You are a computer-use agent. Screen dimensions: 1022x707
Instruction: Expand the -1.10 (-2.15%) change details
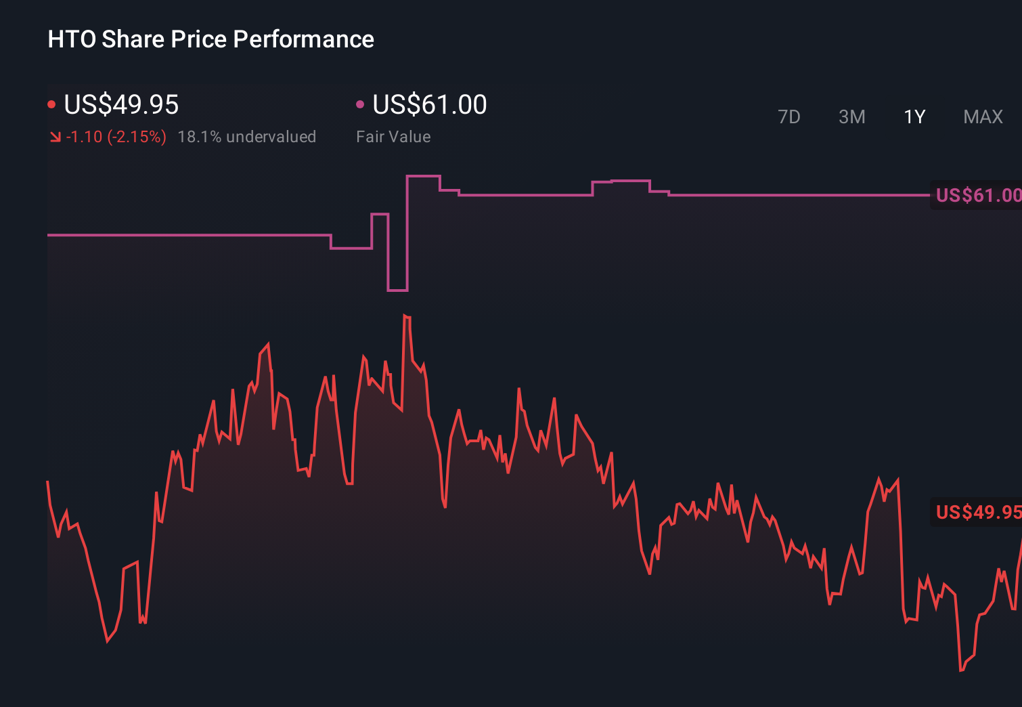pos(116,136)
